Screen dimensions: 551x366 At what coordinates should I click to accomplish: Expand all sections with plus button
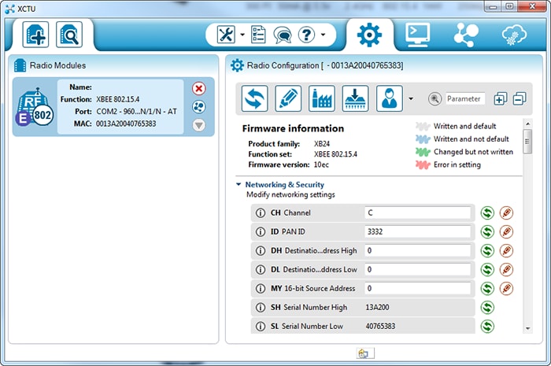500,98
